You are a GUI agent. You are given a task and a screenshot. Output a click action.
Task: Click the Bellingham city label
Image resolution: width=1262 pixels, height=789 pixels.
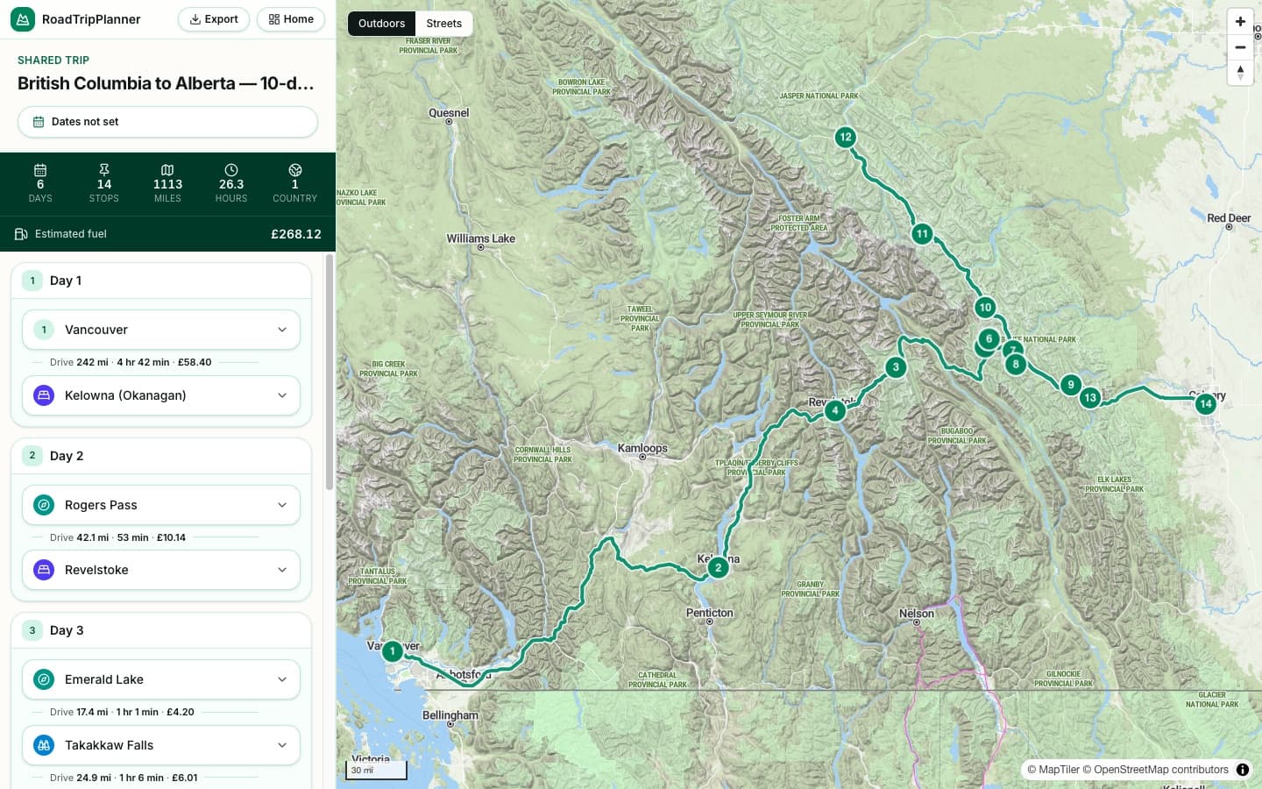tap(450, 715)
